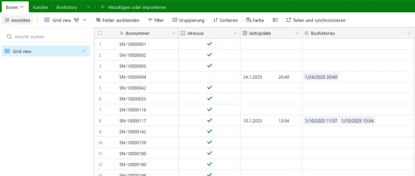The width and height of the screenshot is (415, 176).
Task: Click the inHouse column header
Action: click(210, 33)
